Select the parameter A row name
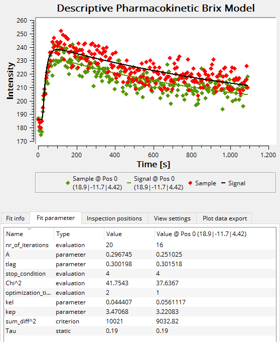280x342 pixels. pos(8,255)
